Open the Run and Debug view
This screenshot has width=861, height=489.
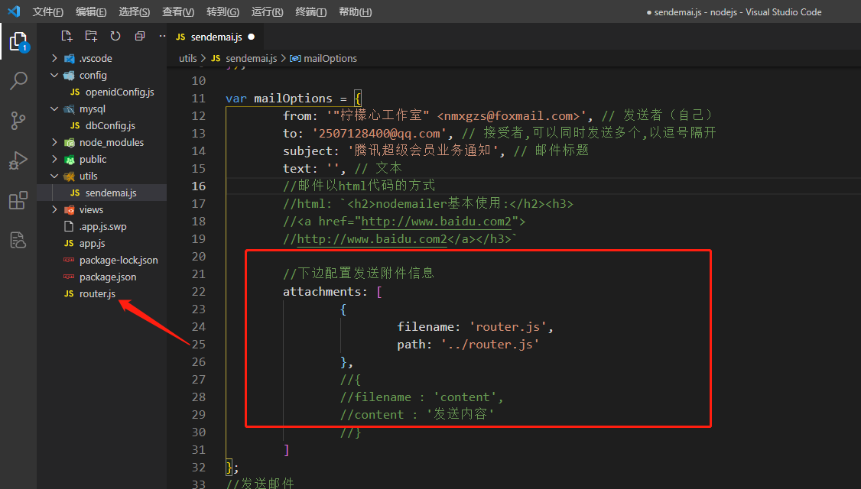(18, 160)
